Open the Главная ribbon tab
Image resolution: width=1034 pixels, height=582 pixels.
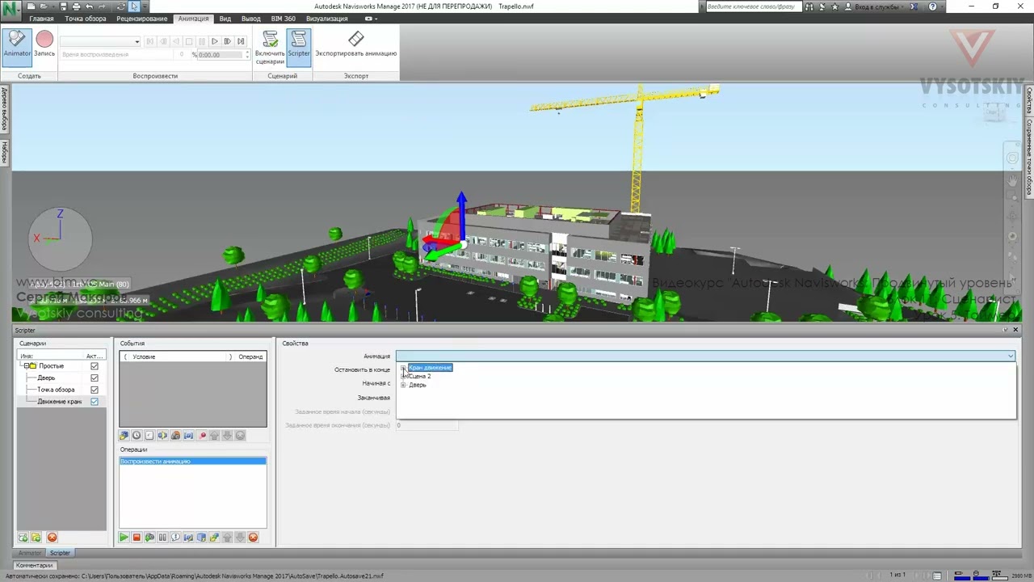point(41,19)
